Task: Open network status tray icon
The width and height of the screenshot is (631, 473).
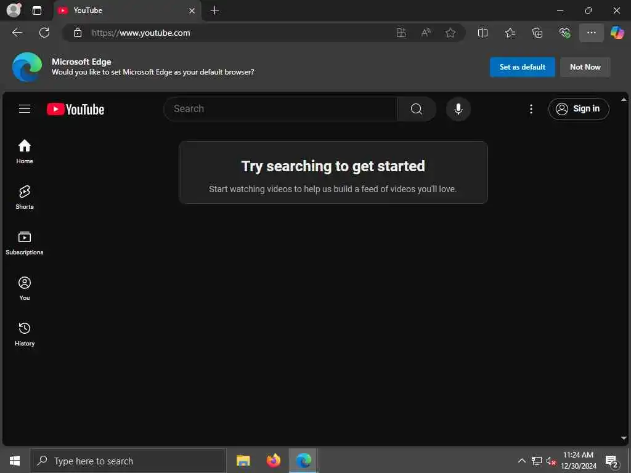Action: (537, 461)
